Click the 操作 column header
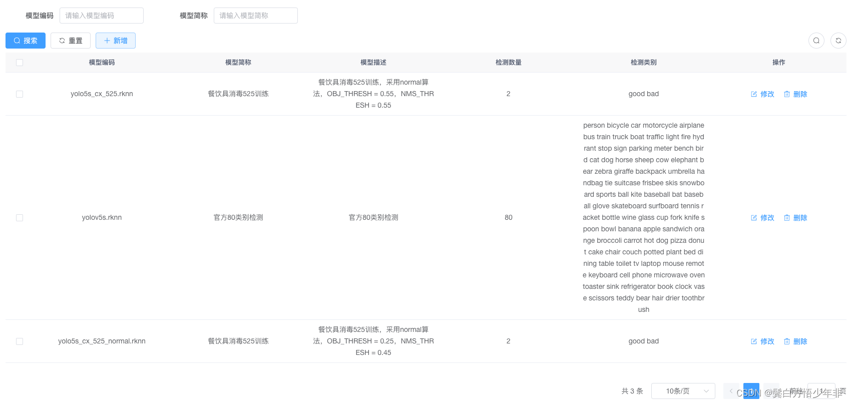Image resolution: width=850 pixels, height=403 pixels. (779, 63)
